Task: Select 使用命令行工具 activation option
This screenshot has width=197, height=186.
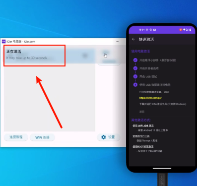Action: pos(141,136)
